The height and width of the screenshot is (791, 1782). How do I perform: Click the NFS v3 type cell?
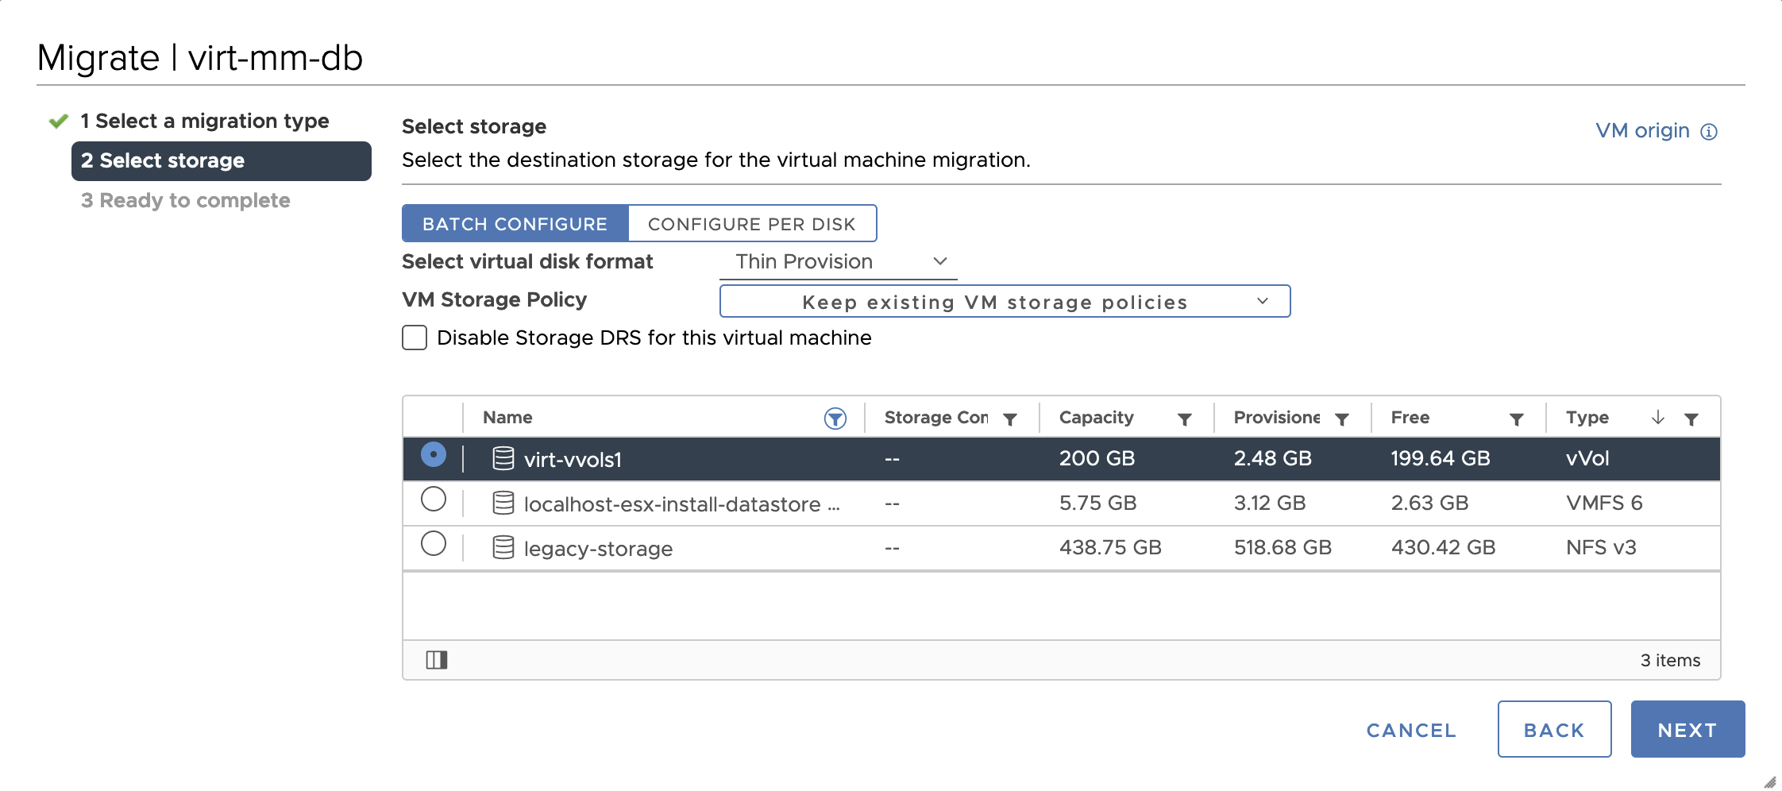pyautogui.click(x=1601, y=547)
